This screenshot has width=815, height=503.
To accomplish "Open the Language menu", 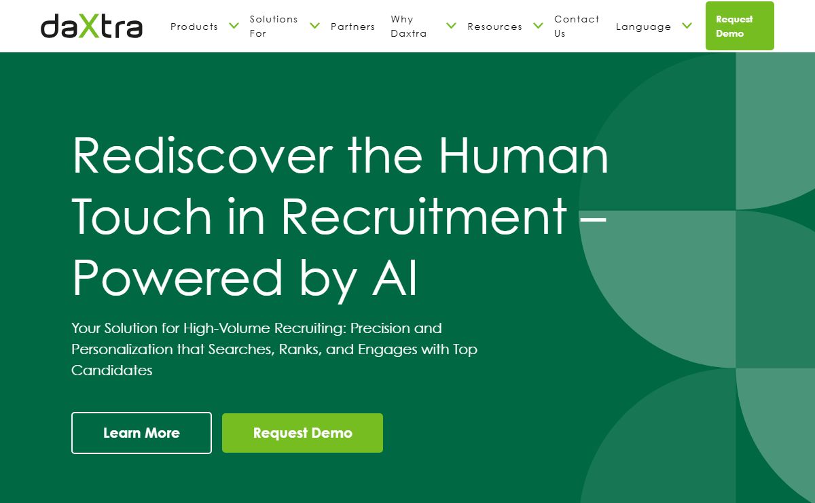I will point(643,27).
